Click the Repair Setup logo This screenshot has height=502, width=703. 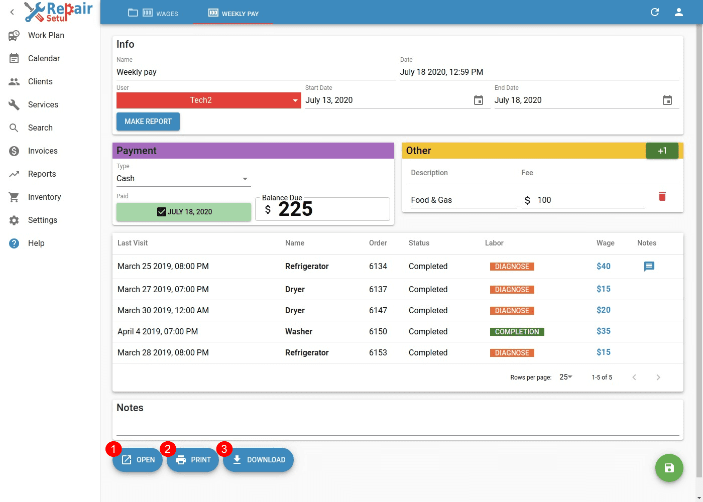[59, 12]
